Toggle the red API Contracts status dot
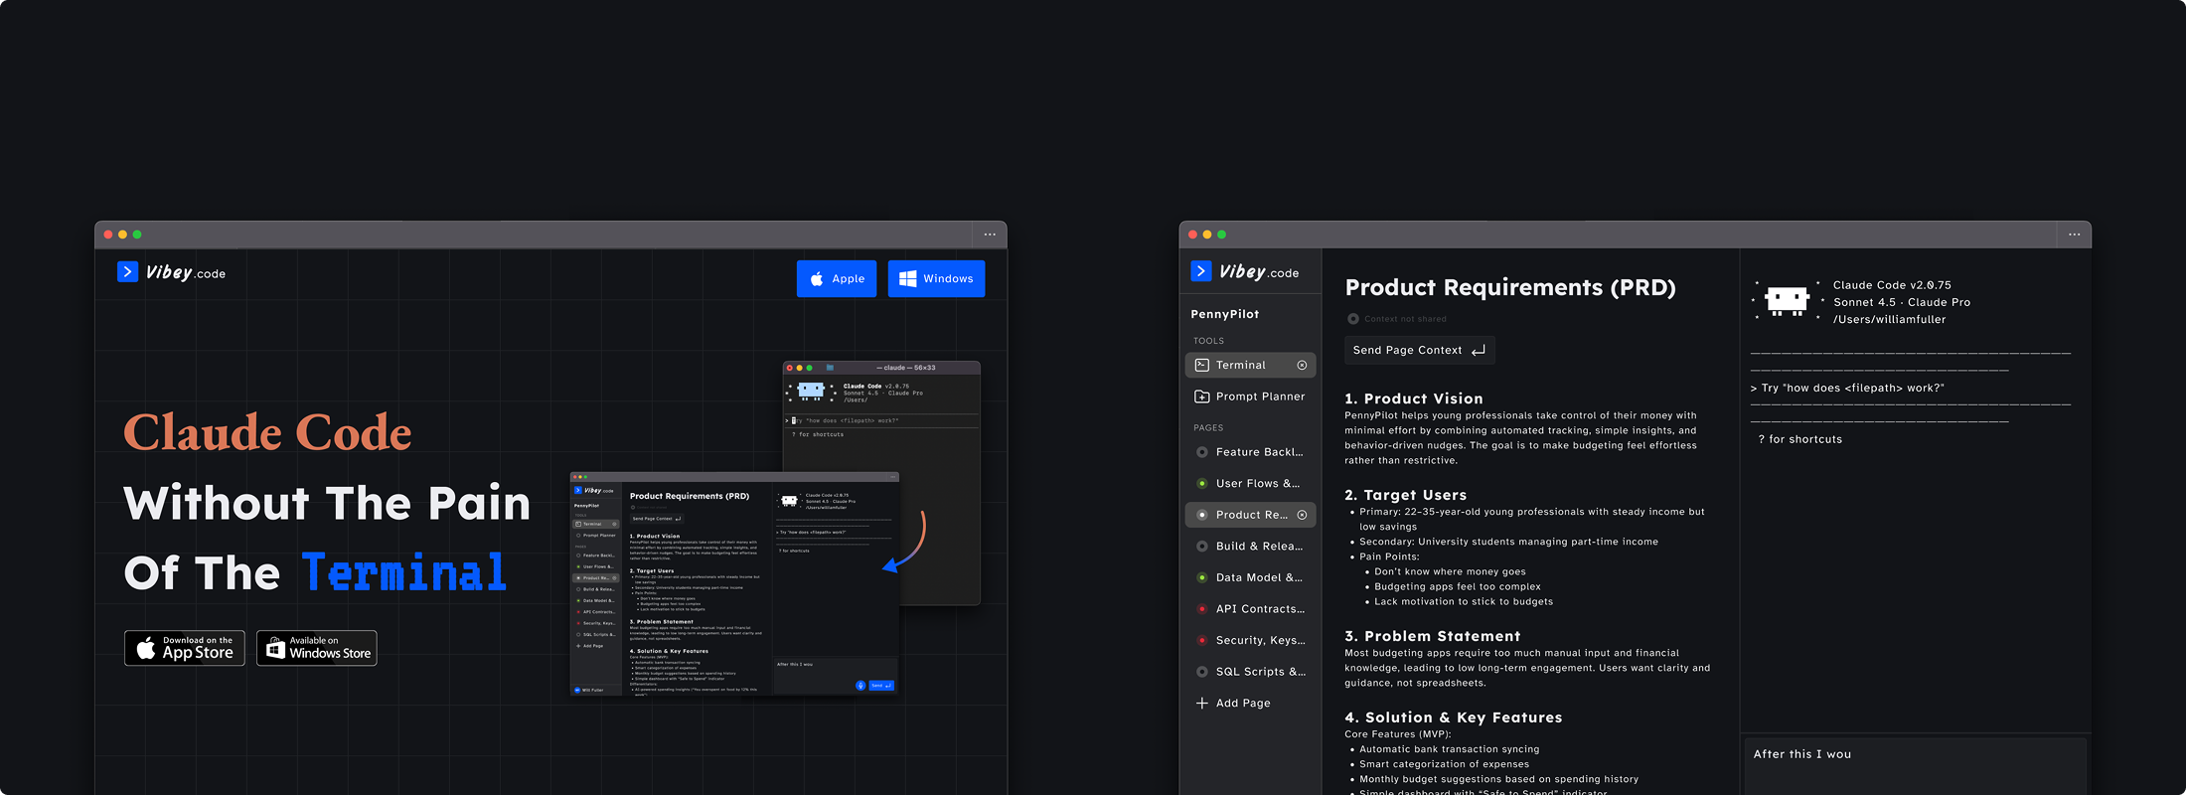2186x795 pixels. [1202, 609]
